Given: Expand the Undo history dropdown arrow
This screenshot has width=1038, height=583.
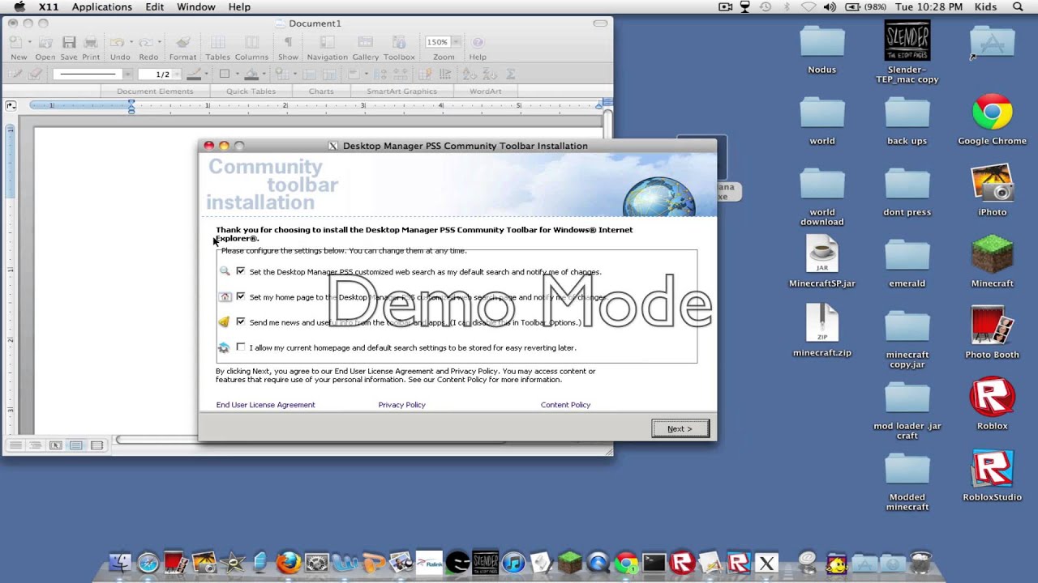Looking at the screenshot, I should point(131,42).
